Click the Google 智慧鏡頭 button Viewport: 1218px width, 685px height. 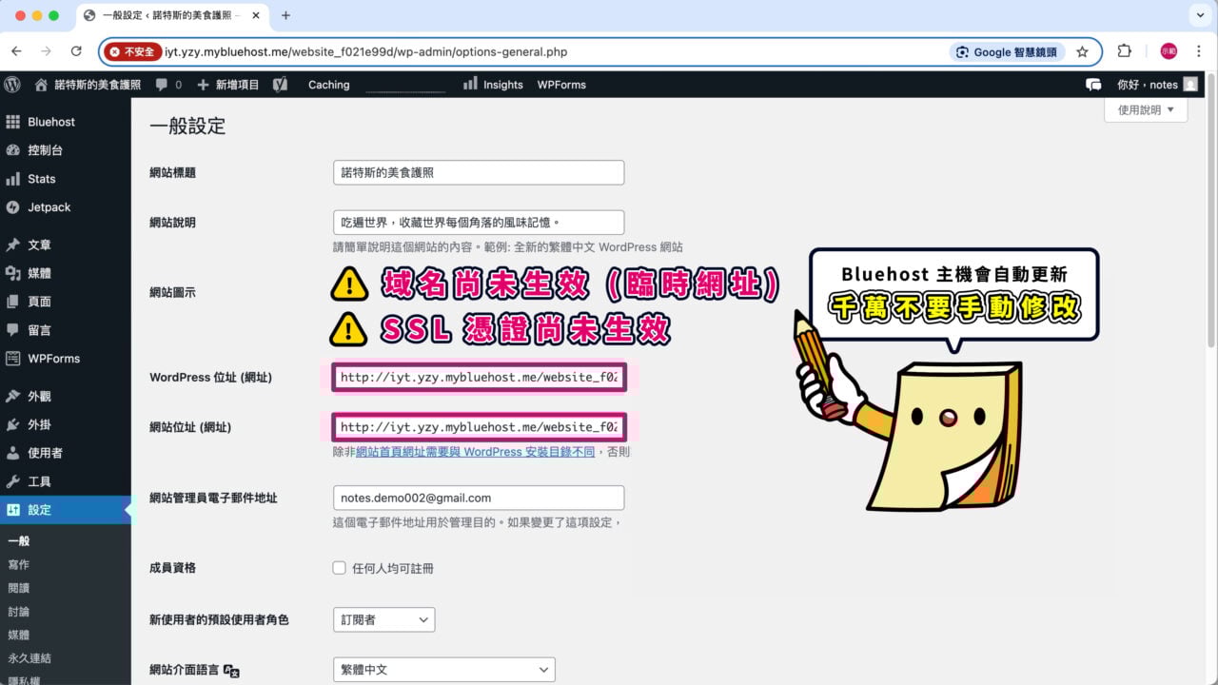[1007, 52]
